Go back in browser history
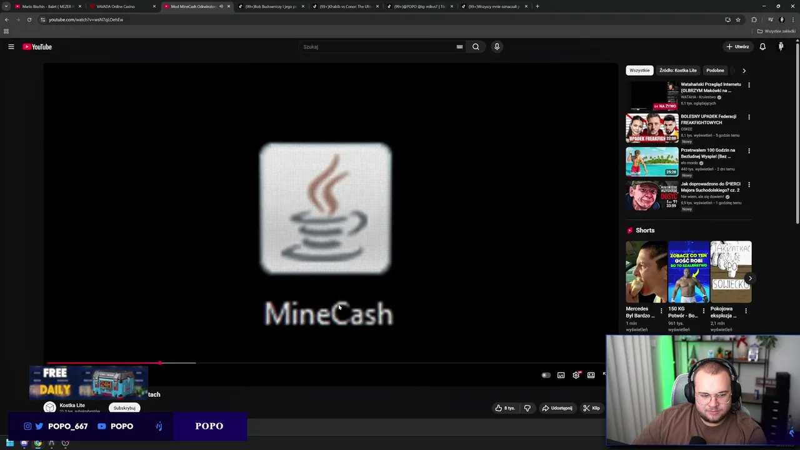Viewport: 800px width, 450px height. (7, 19)
